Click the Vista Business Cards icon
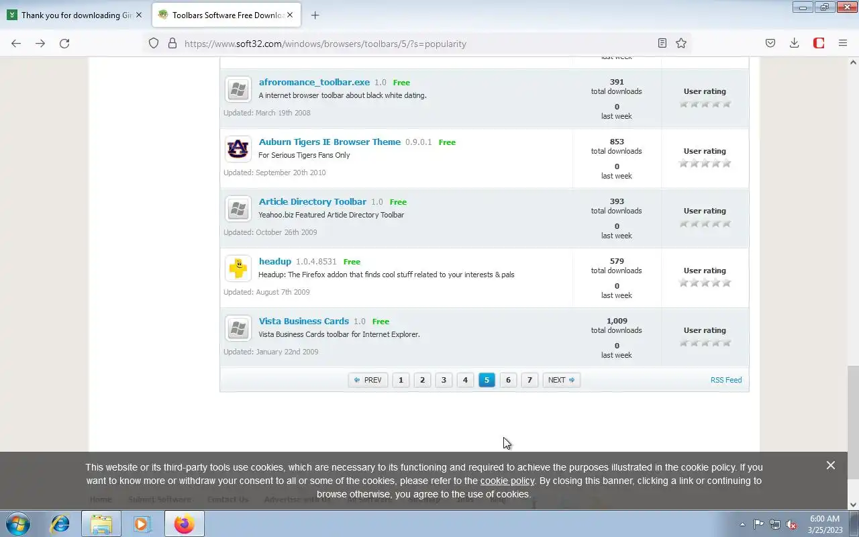The image size is (859, 537). [x=238, y=328]
